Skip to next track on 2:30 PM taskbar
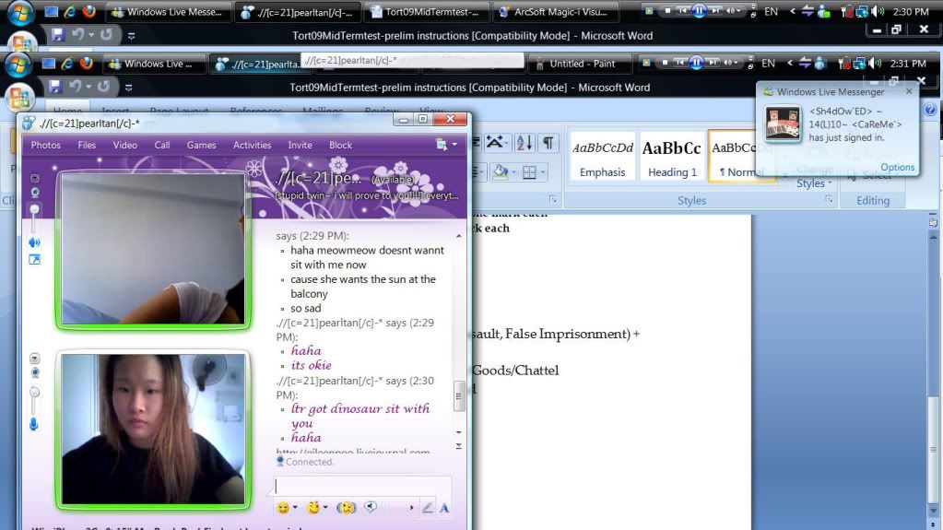This screenshot has height=530, width=943. (715, 11)
